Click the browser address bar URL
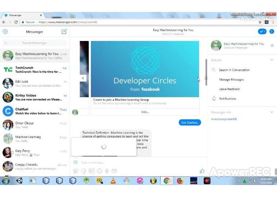The image size is (277, 197). pyautogui.click(x=68, y=22)
